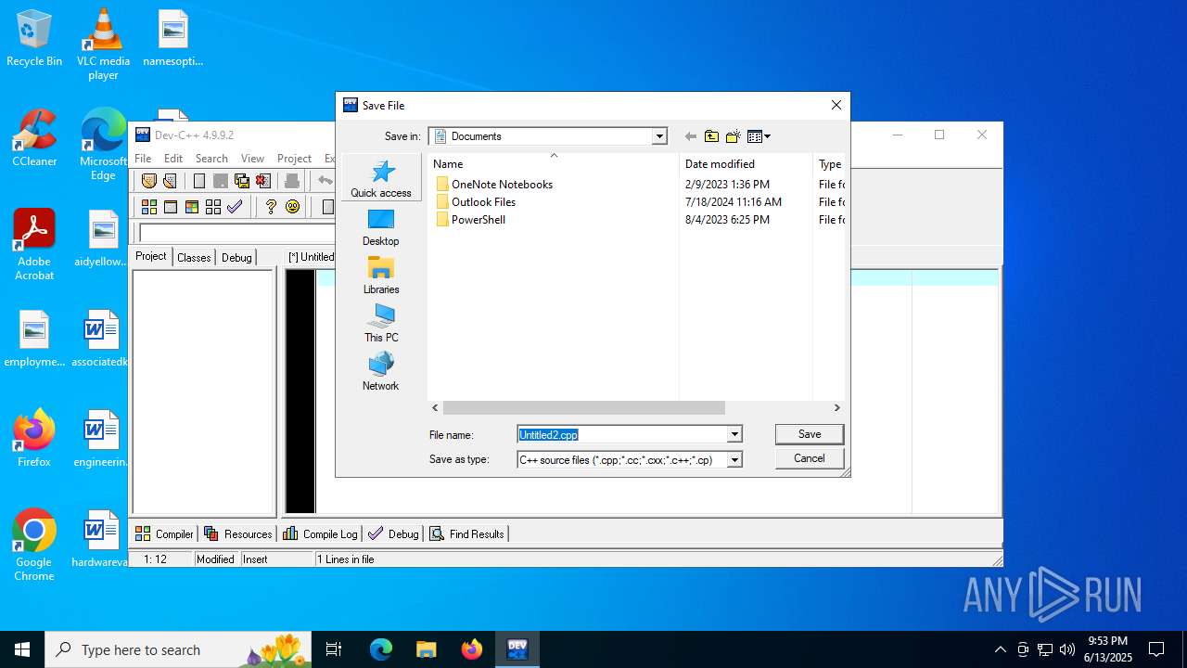Open File Explorer from the taskbar

[x=426, y=649]
